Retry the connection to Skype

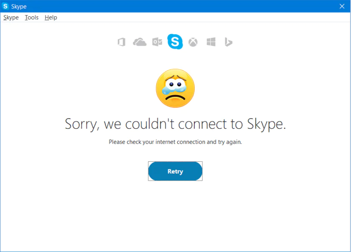(x=175, y=171)
